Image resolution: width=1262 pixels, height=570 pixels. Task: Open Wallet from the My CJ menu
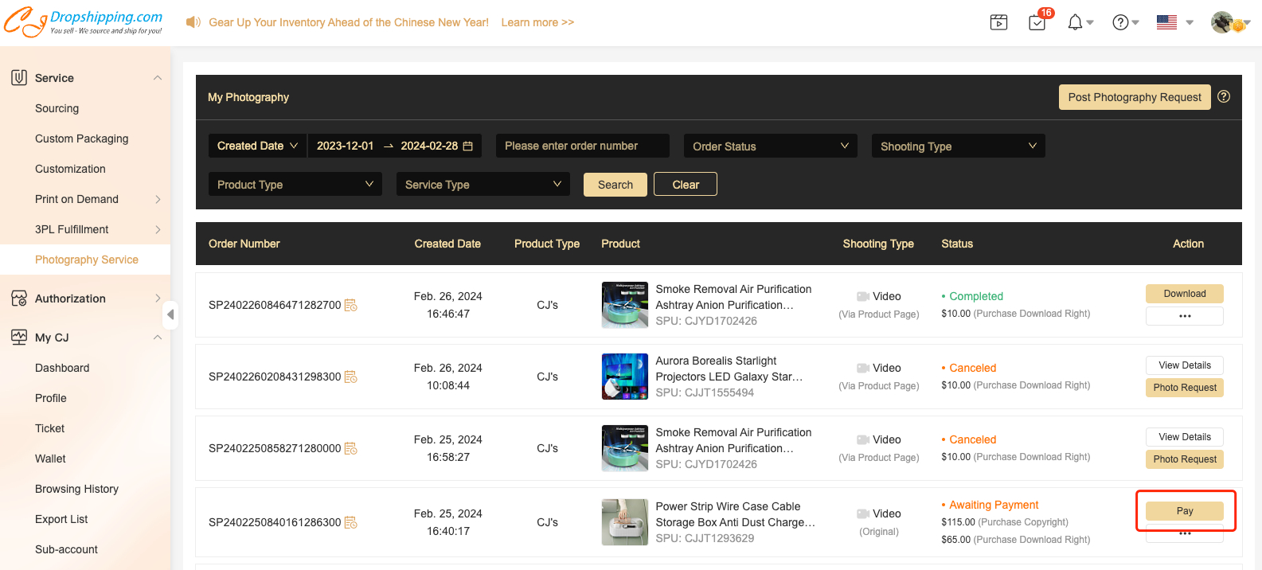click(x=50, y=459)
